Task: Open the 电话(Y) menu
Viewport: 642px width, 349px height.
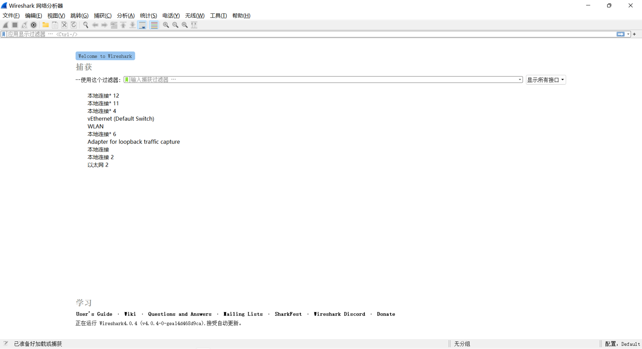Action: (171, 15)
